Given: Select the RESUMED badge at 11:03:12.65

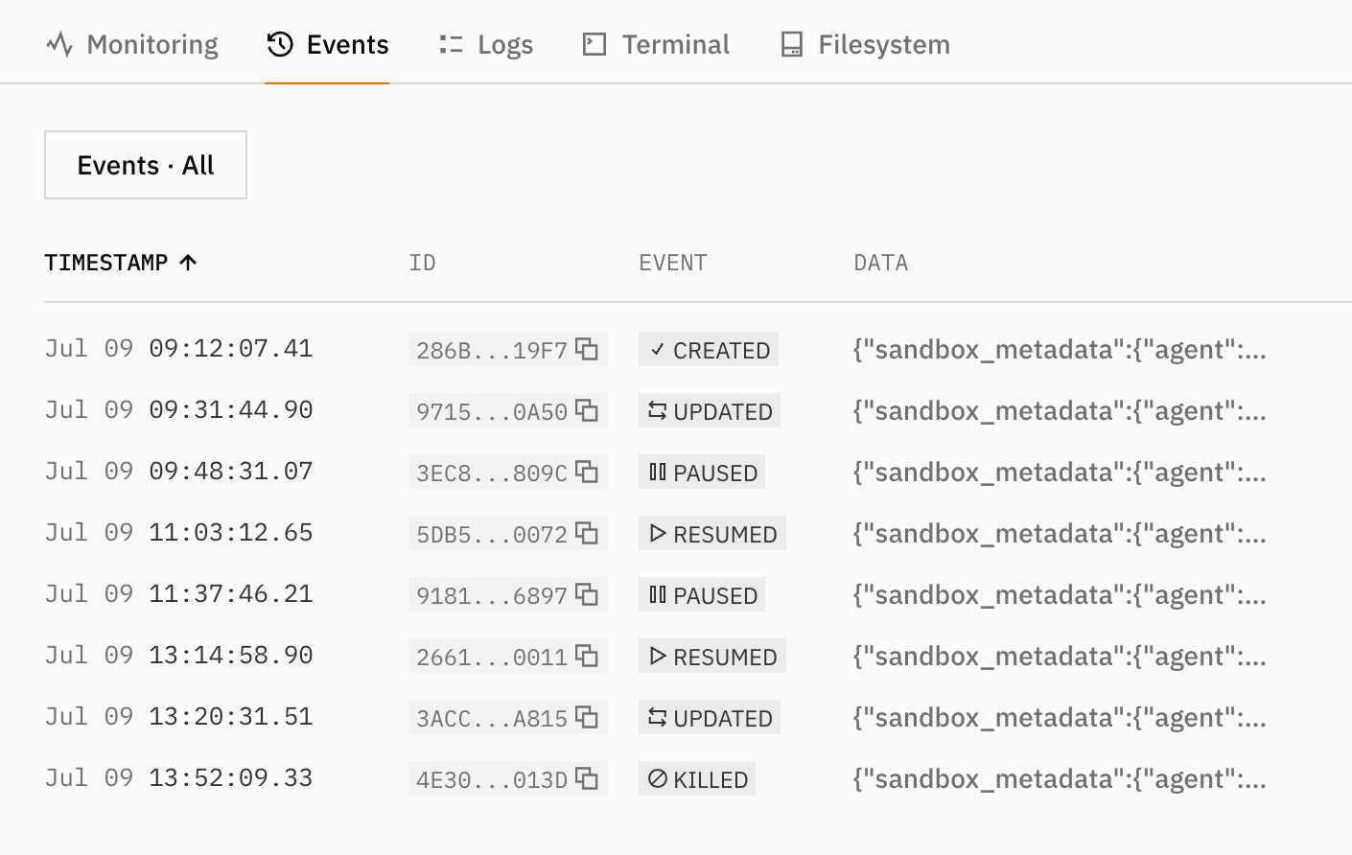Looking at the screenshot, I should pos(712,534).
